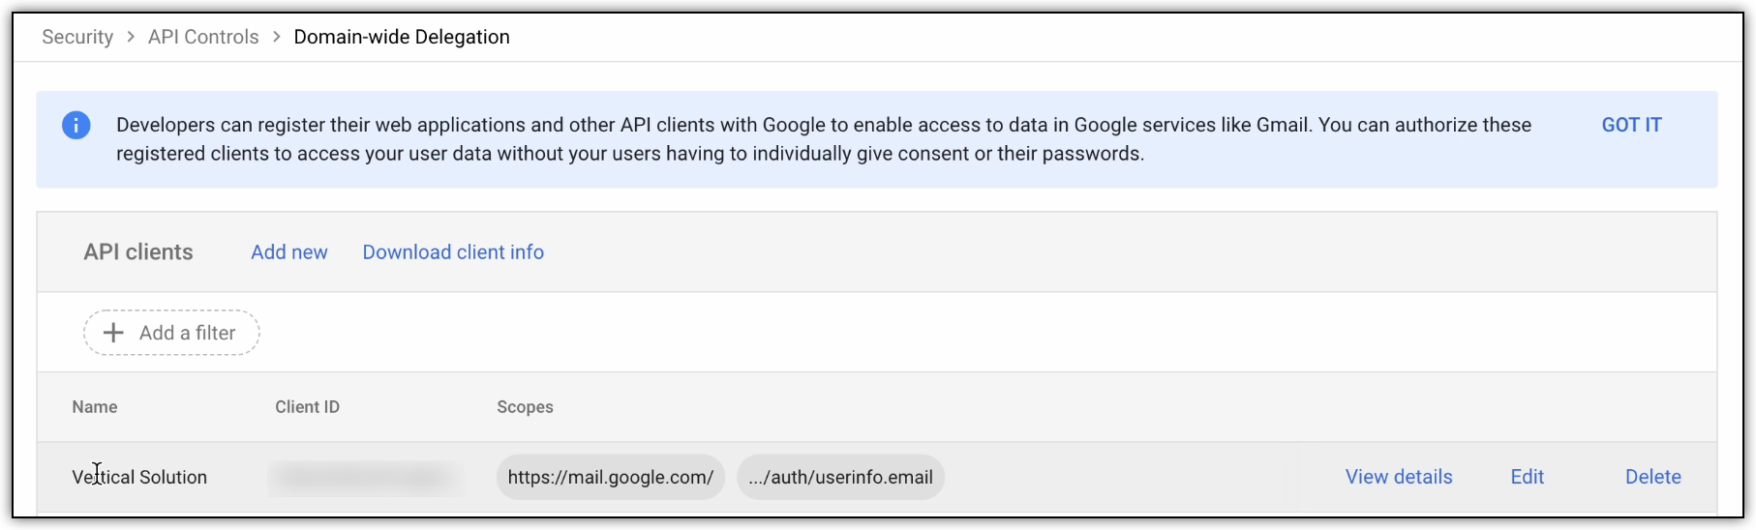Open the Add a filter chip

[x=171, y=333]
